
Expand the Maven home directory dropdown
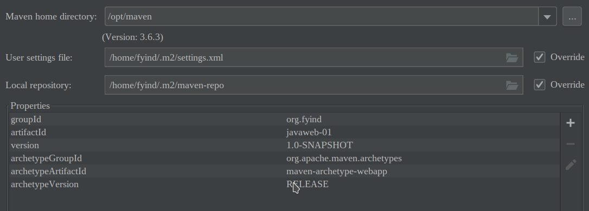click(547, 16)
